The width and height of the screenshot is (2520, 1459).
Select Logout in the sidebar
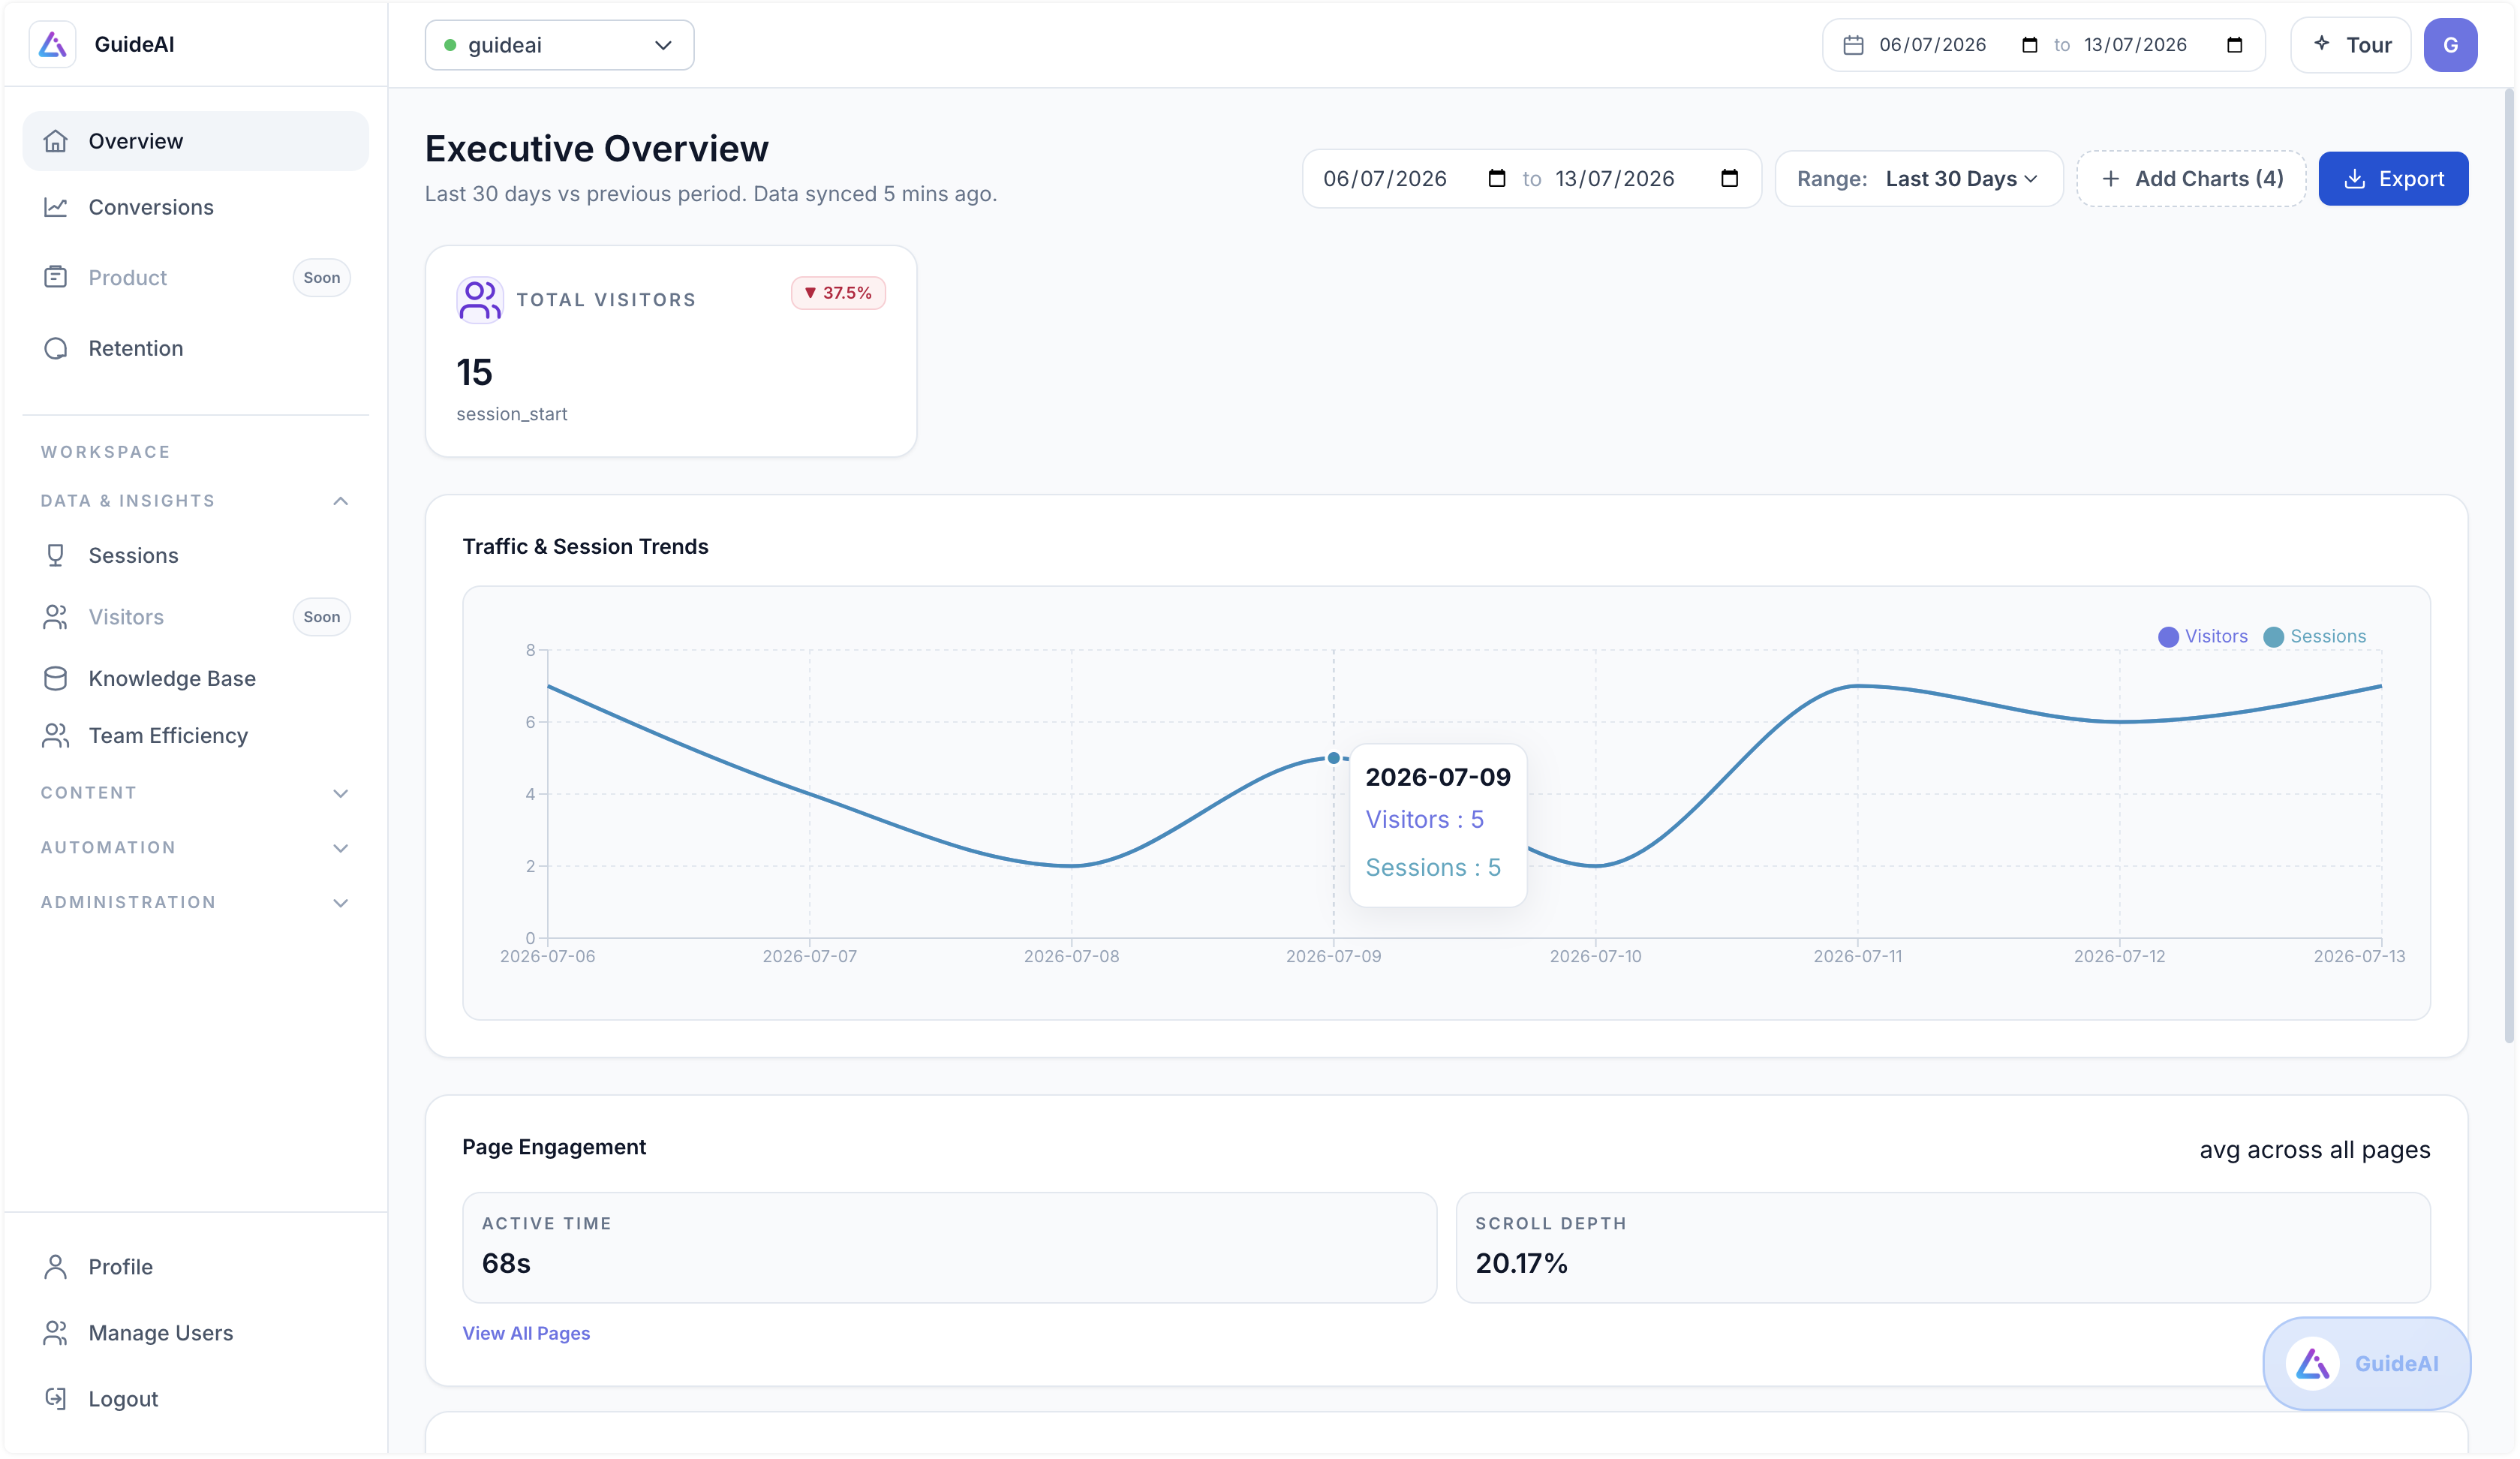pyautogui.click(x=195, y=1399)
